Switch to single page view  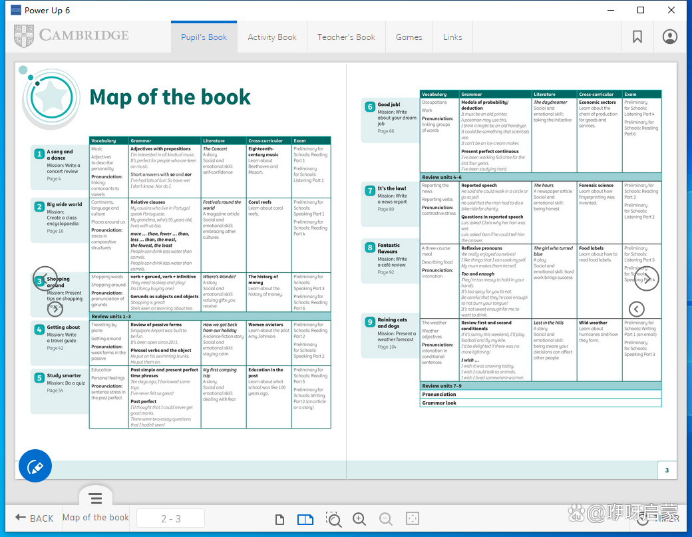click(279, 519)
